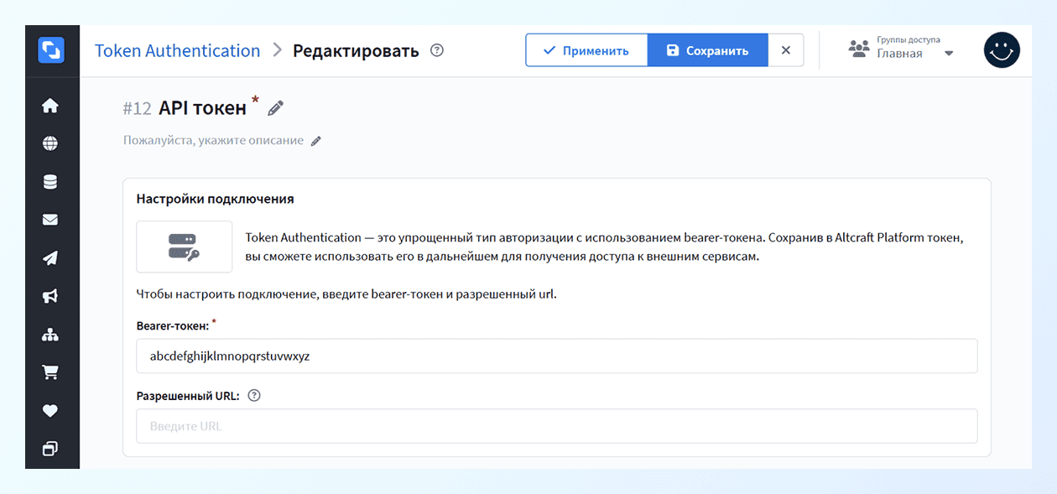Open the stacked pages icon at sidebar bottom
The height and width of the screenshot is (494, 1057).
pyautogui.click(x=51, y=448)
